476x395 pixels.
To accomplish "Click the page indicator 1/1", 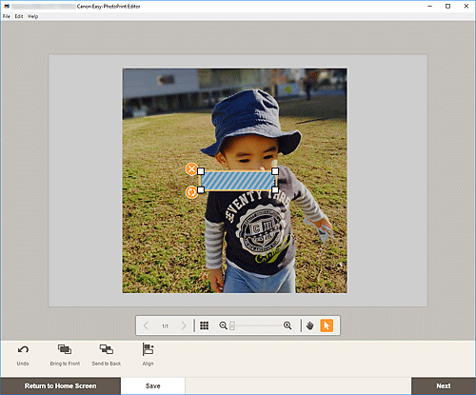I will coord(165,326).
